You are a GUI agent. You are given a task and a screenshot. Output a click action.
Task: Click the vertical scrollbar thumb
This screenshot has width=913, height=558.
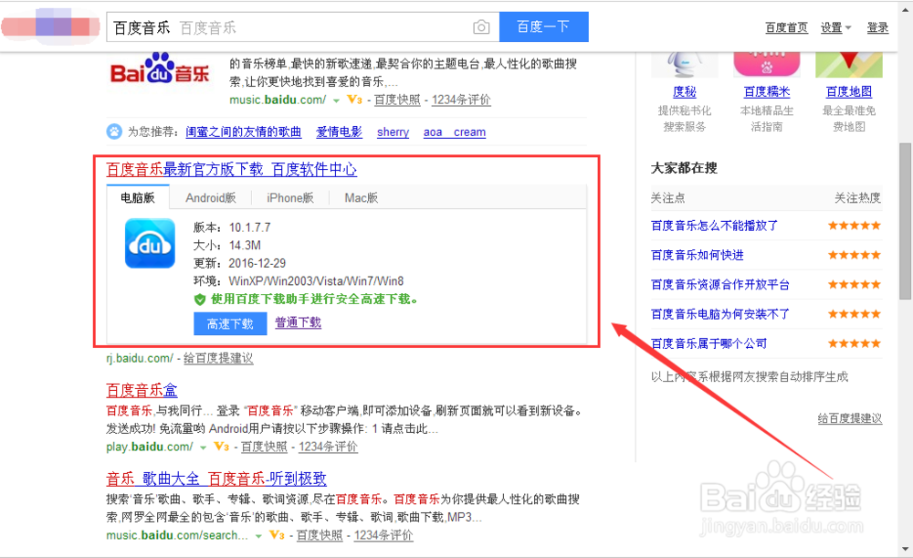pos(906,221)
